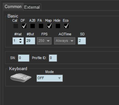Image resolution: width=119 pixels, height=105 pixels.
Task: Decrease #Hat value with down arrow
Action: coord(21,42)
